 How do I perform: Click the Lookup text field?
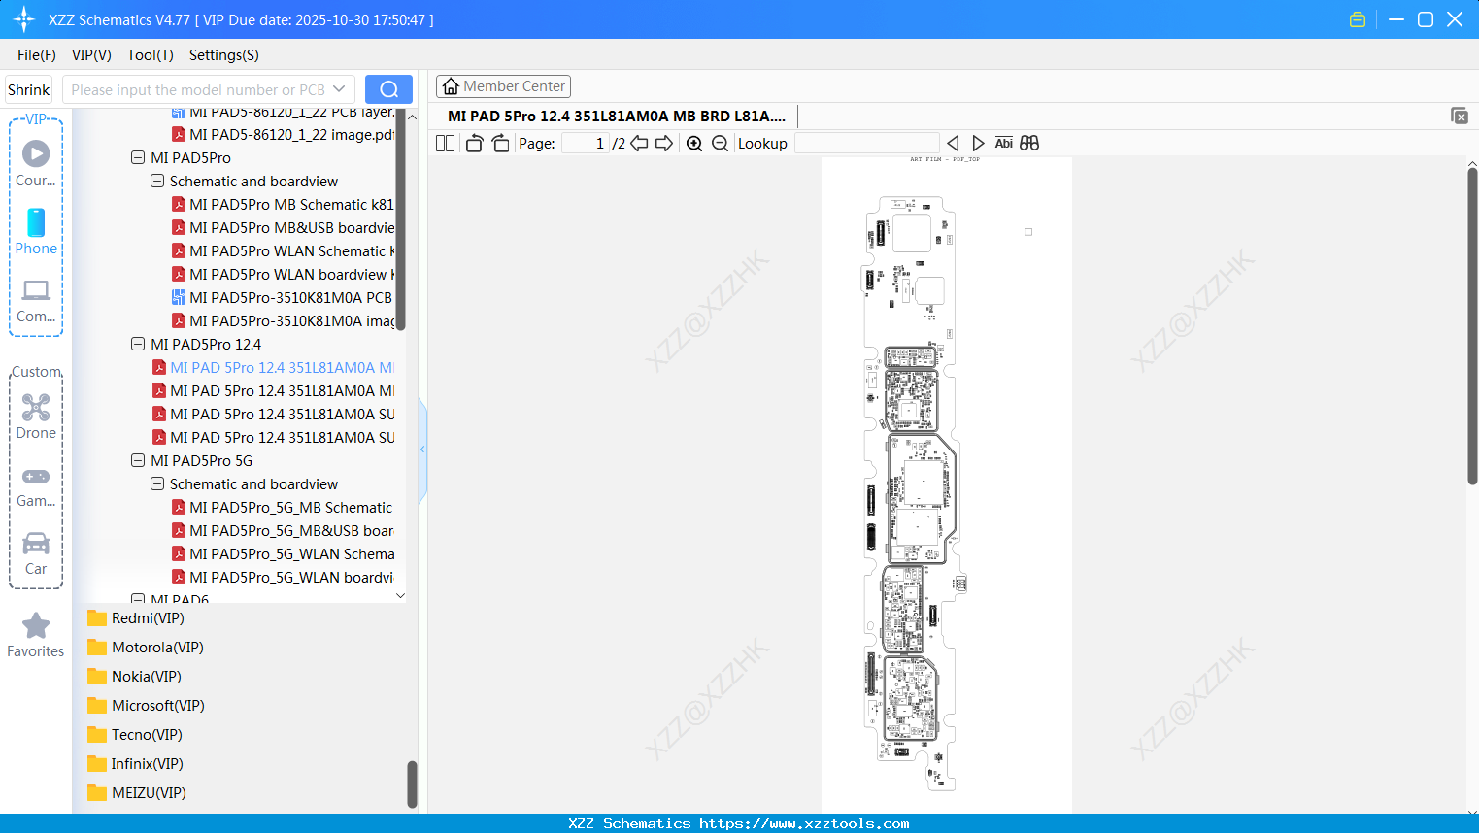866,144
